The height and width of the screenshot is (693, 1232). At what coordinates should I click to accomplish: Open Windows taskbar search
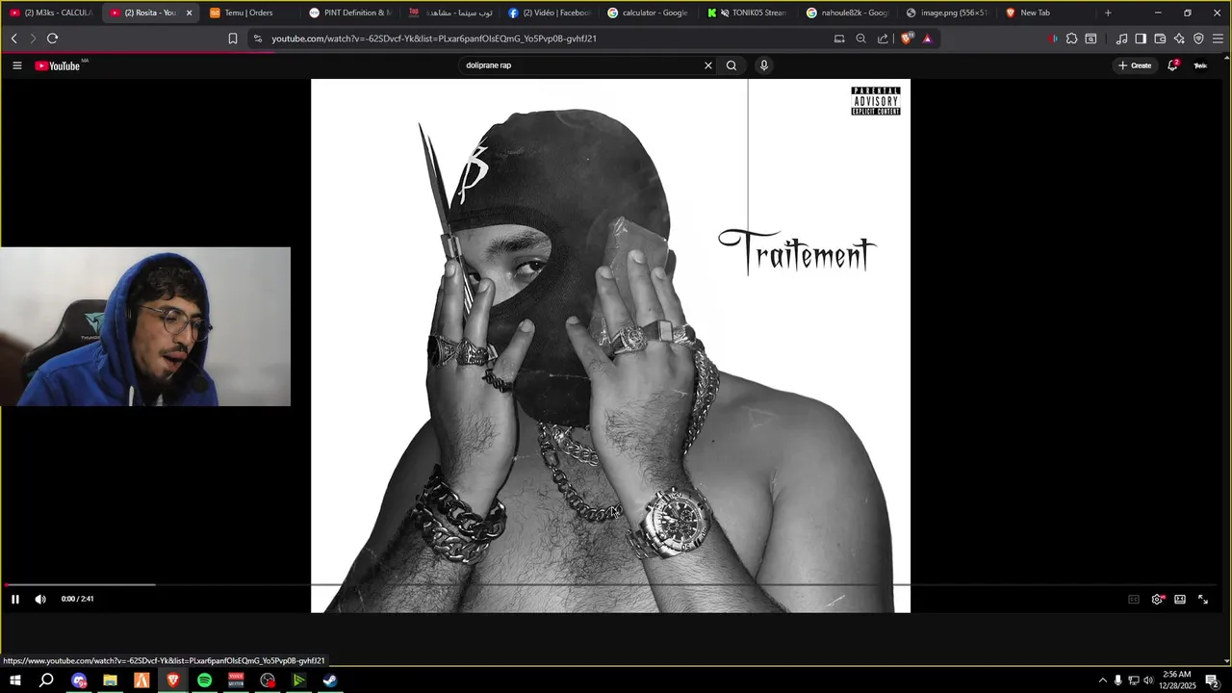[x=46, y=680]
